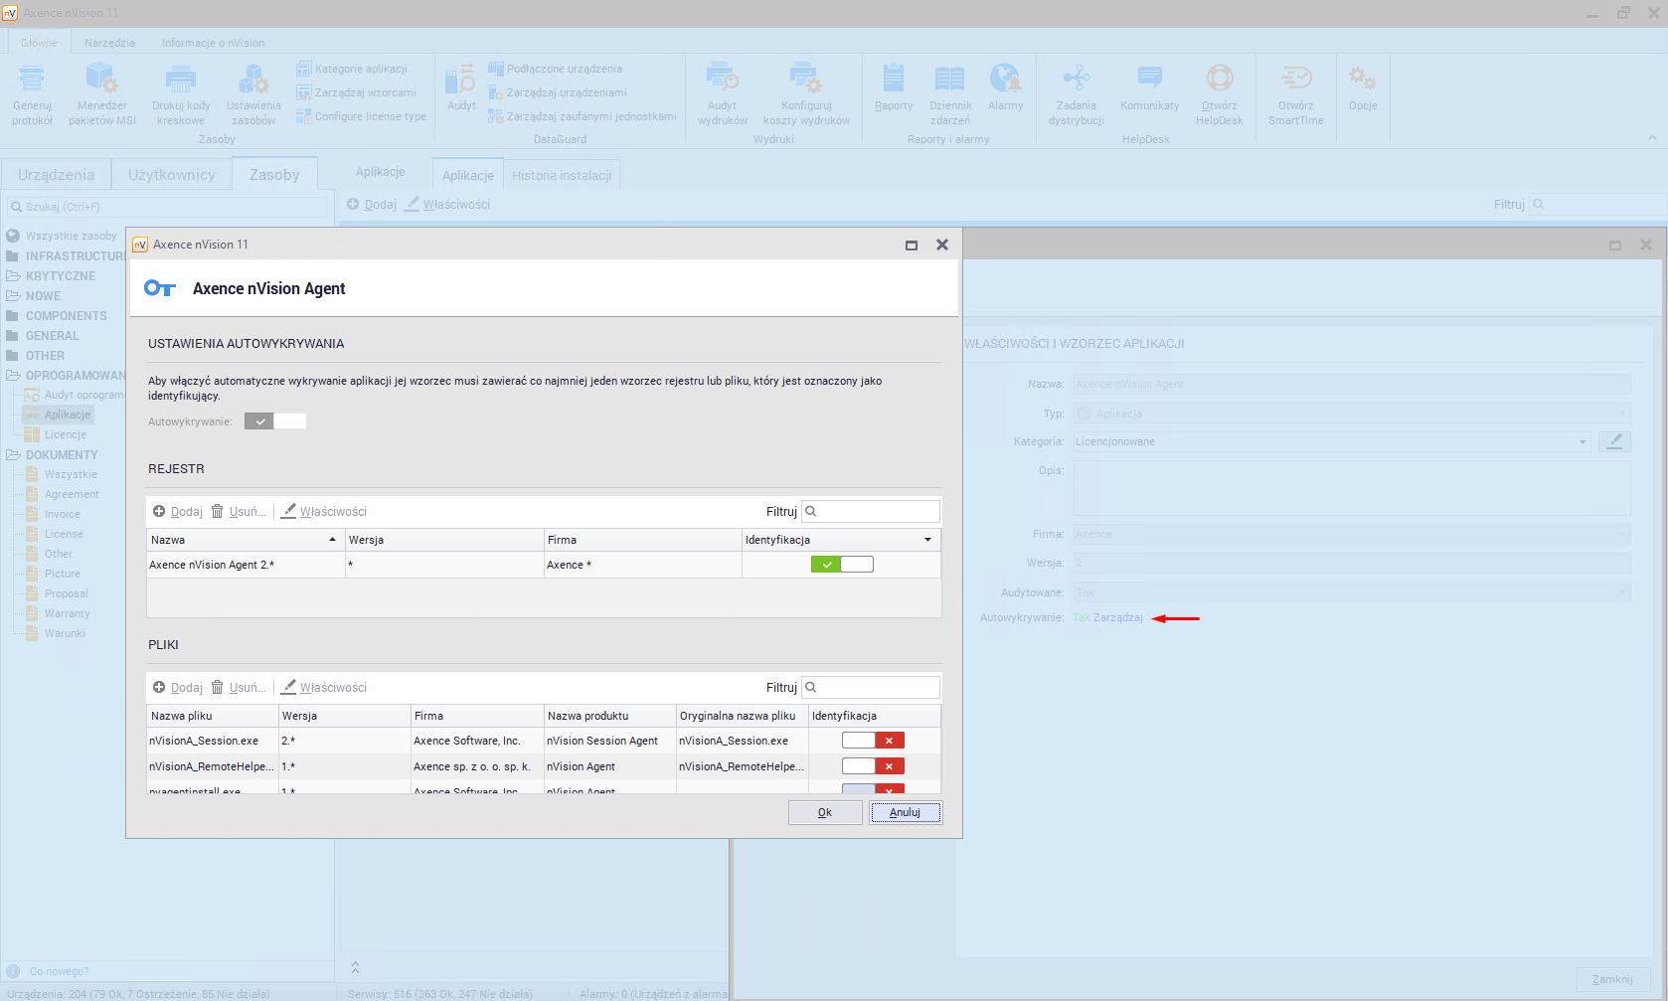The height and width of the screenshot is (1001, 1668).
Task: Open Menedżer pakietów MSI from ribbon
Action: point(101,93)
